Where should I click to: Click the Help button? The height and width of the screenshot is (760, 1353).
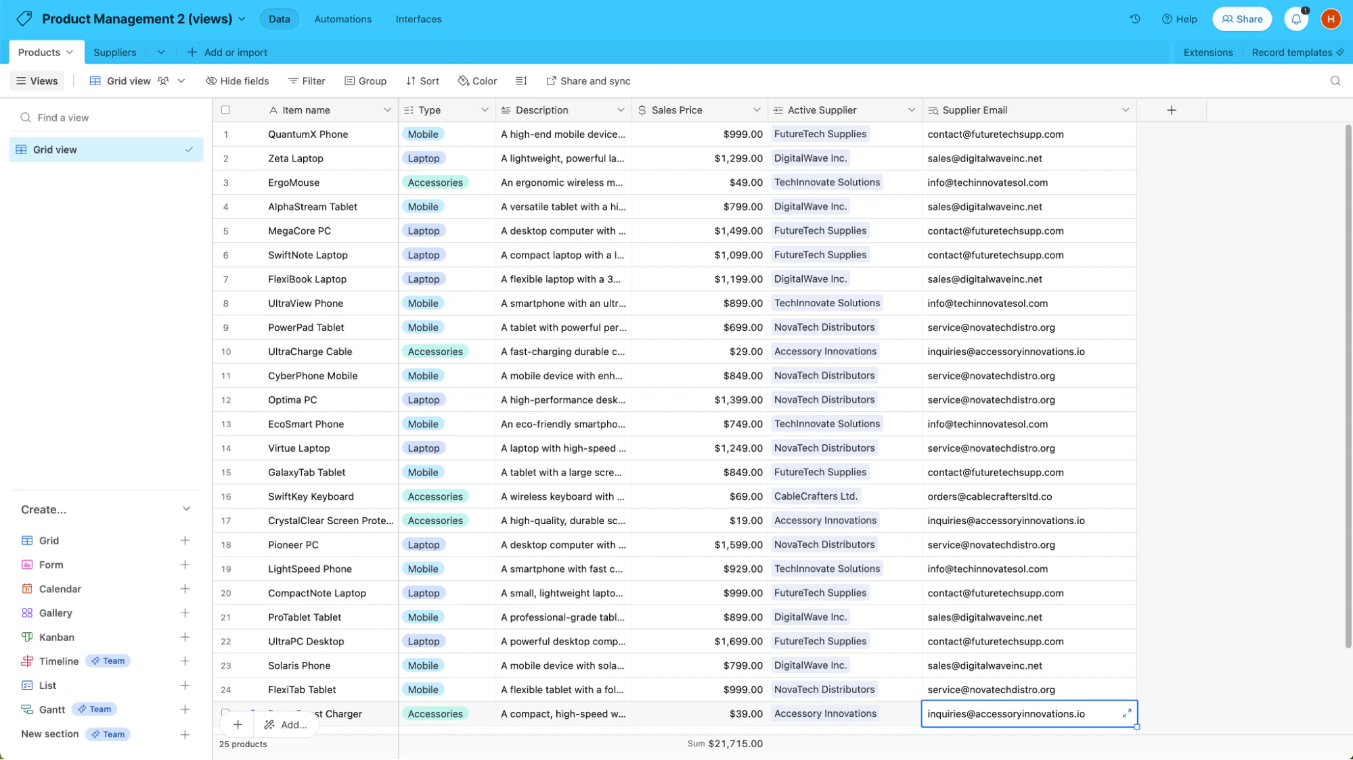click(x=1180, y=19)
